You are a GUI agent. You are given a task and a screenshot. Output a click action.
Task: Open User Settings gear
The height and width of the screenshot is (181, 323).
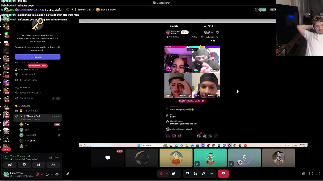click(x=57, y=174)
